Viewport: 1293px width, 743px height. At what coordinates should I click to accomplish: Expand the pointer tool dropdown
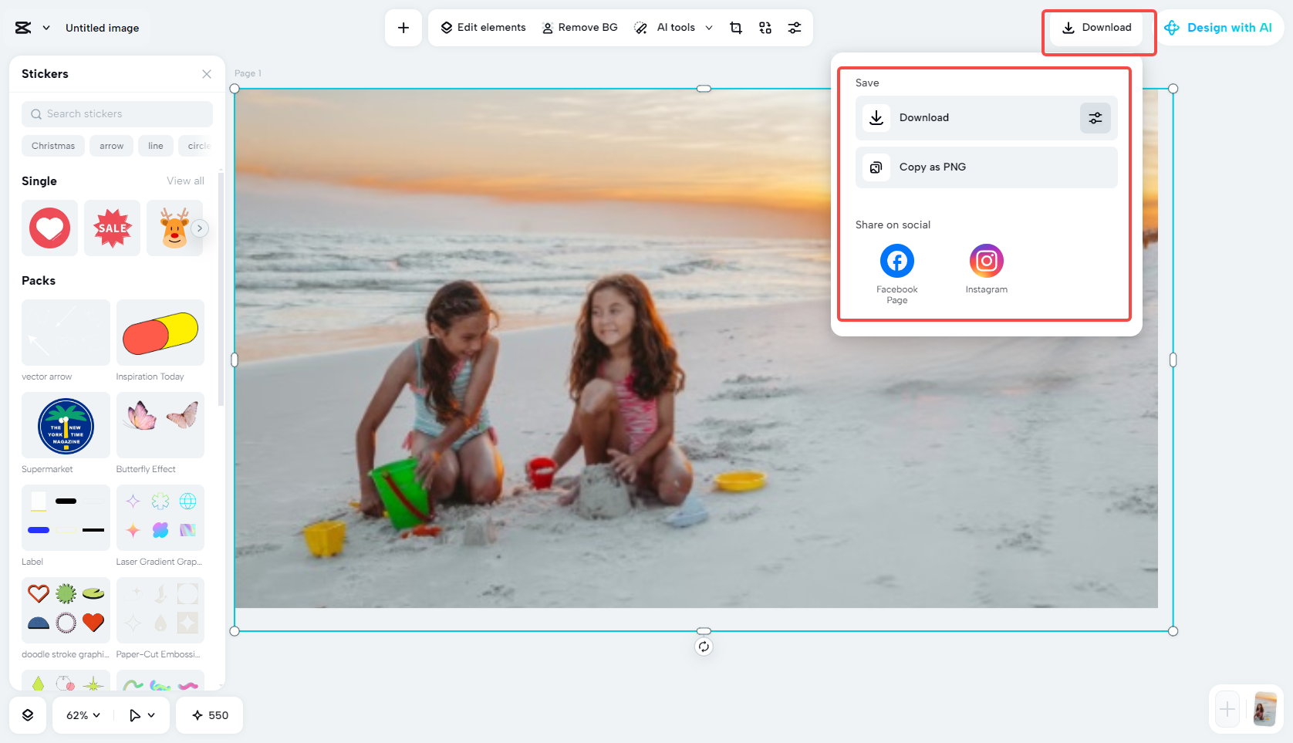tap(143, 715)
